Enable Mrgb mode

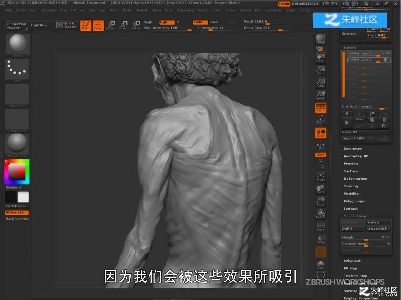pyautogui.click(x=148, y=22)
